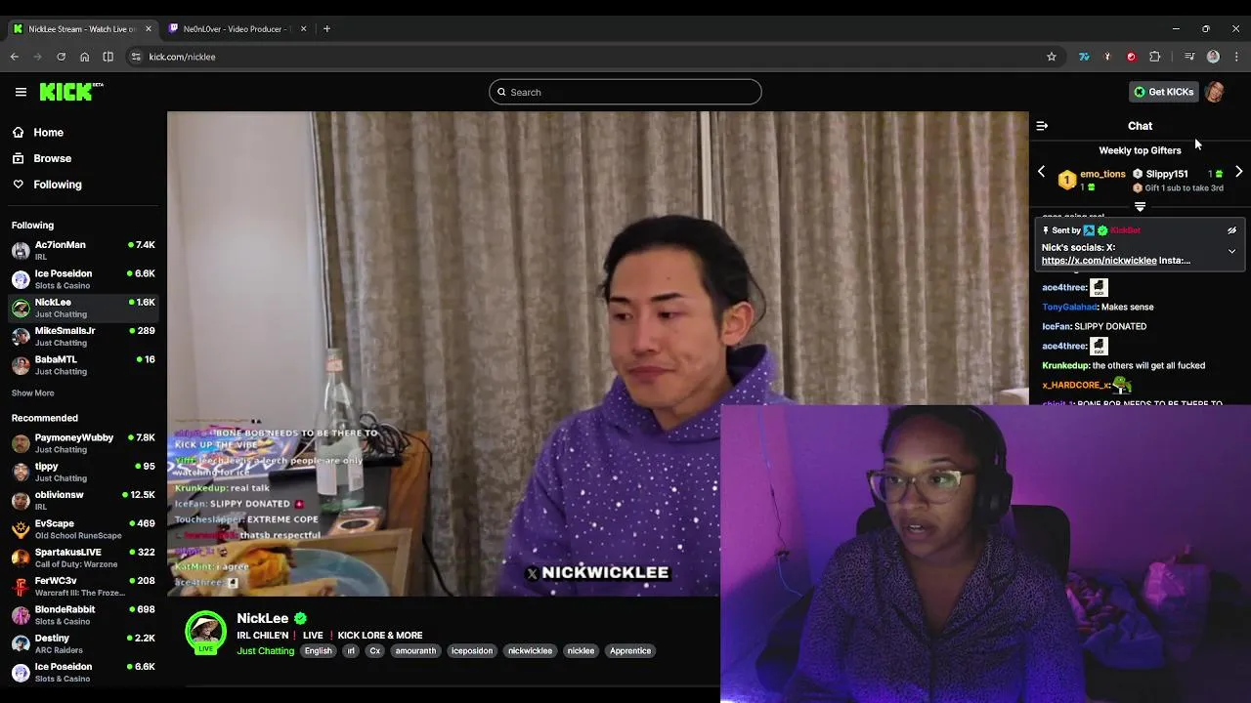The width and height of the screenshot is (1251, 703).
Task: Open browser three-dot menu
Action: pyautogui.click(x=1236, y=57)
